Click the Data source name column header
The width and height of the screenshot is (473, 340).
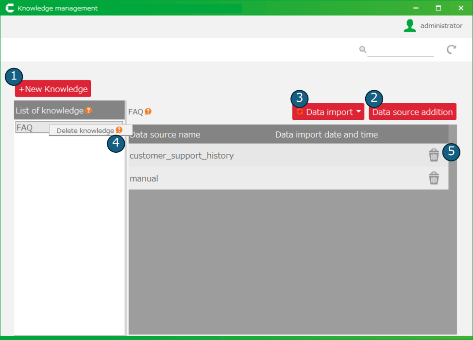click(165, 134)
